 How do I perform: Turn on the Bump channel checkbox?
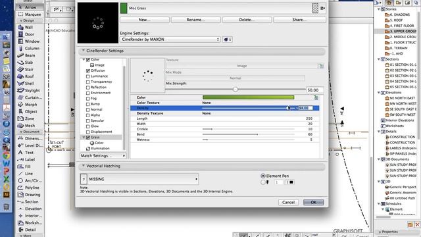[87, 104]
